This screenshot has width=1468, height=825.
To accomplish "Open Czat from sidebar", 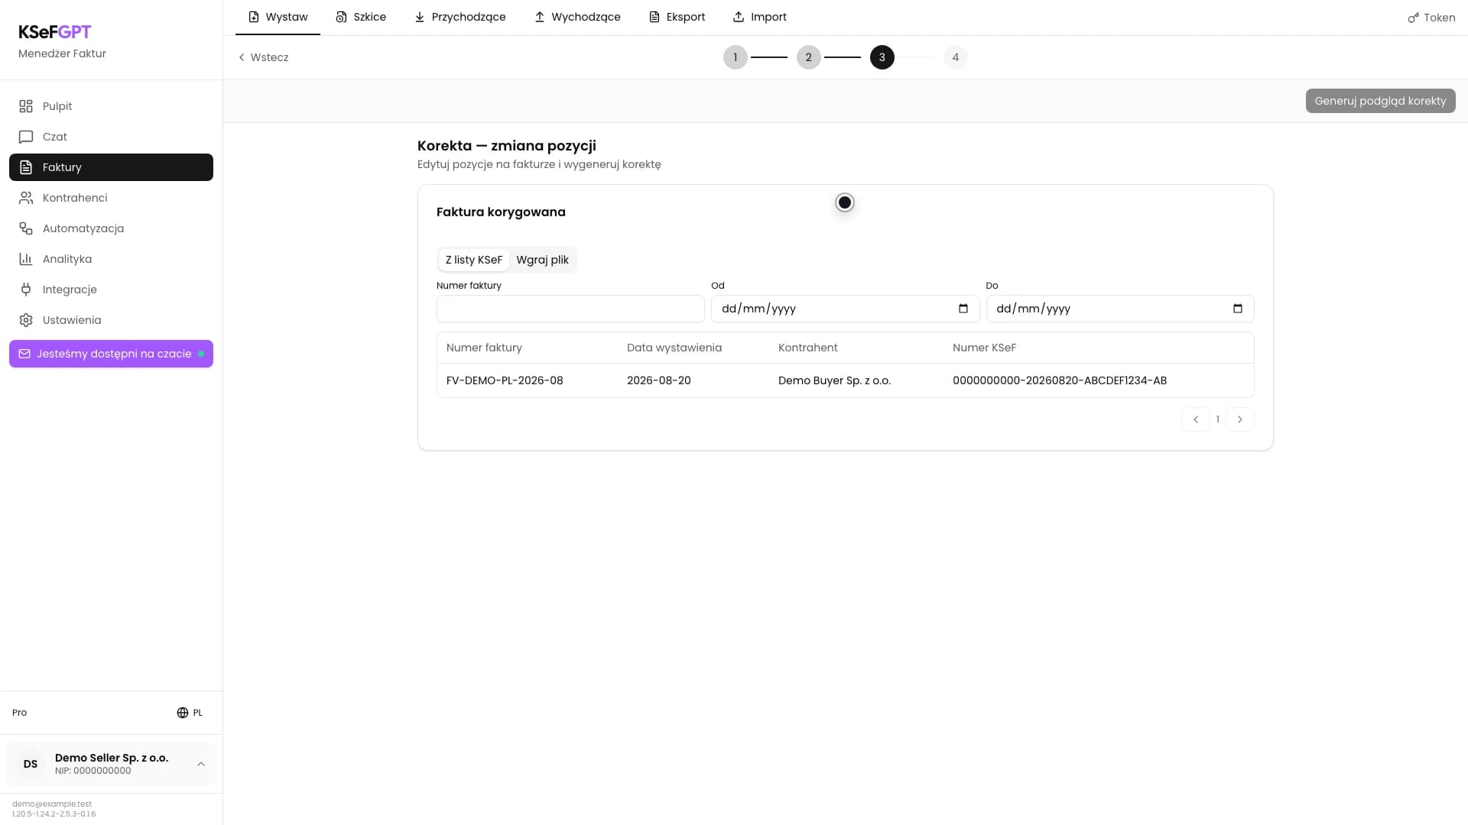I will (111, 137).
